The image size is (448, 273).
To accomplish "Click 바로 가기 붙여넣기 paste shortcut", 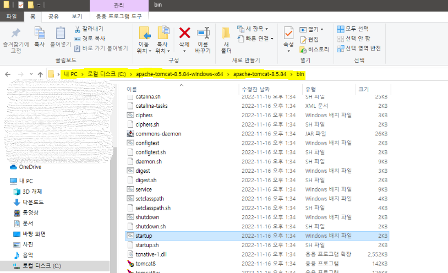I will 101,48.
